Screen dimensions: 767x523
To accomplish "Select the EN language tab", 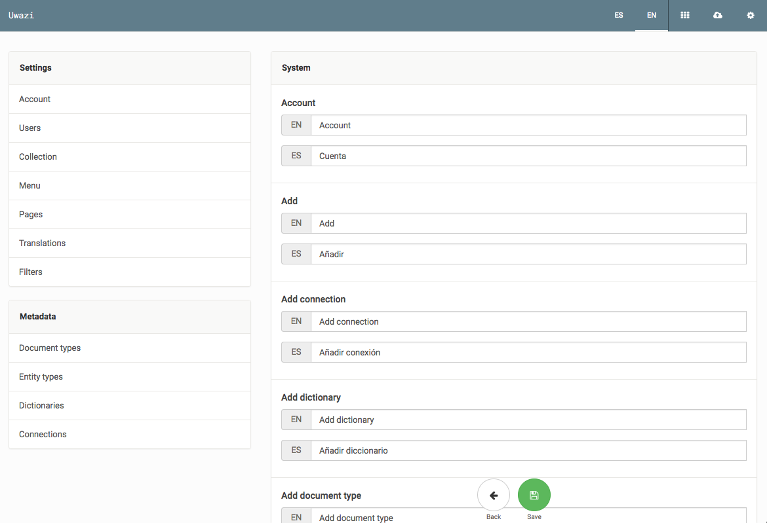I will point(651,15).
